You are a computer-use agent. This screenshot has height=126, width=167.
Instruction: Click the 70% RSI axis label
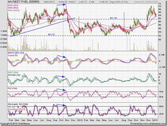[x=161, y=92]
